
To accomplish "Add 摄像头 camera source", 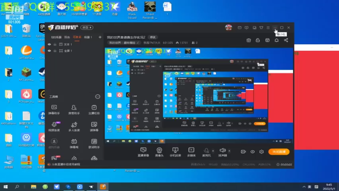I will pyautogui.click(x=159, y=152).
